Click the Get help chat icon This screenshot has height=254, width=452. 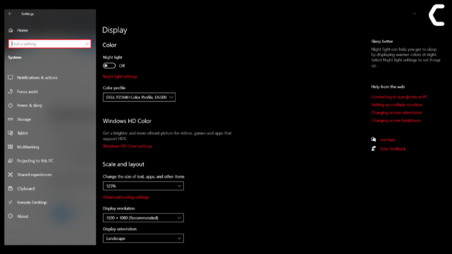coord(374,139)
